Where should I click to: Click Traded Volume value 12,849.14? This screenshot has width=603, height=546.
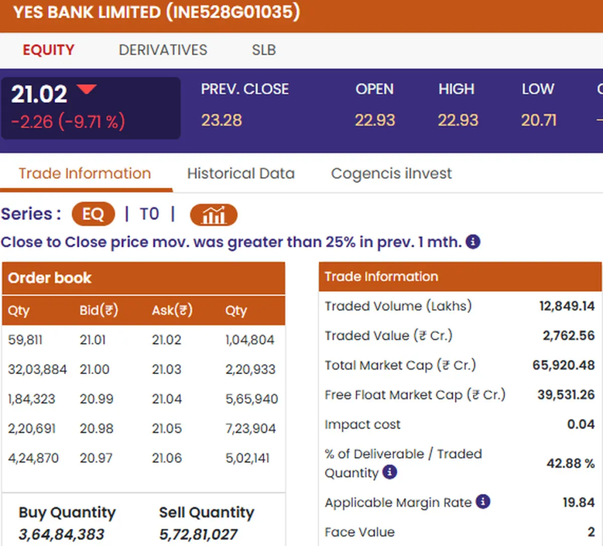click(567, 306)
